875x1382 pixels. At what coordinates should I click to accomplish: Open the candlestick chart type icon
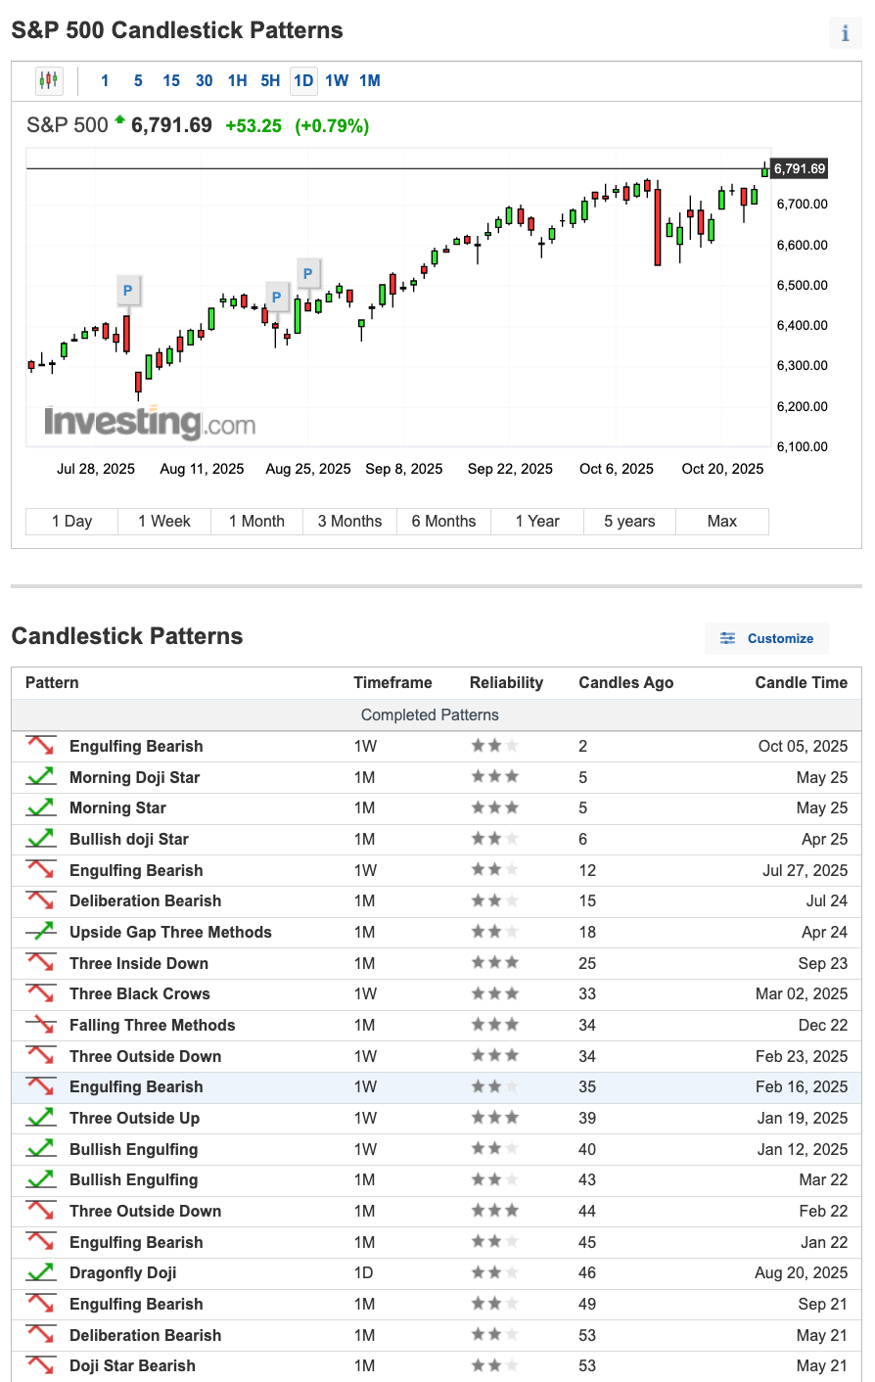point(49,80)
